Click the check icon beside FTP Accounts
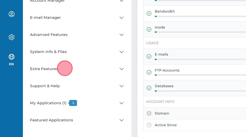This screenshot has height=137, width=246. (x=149, y=72)
